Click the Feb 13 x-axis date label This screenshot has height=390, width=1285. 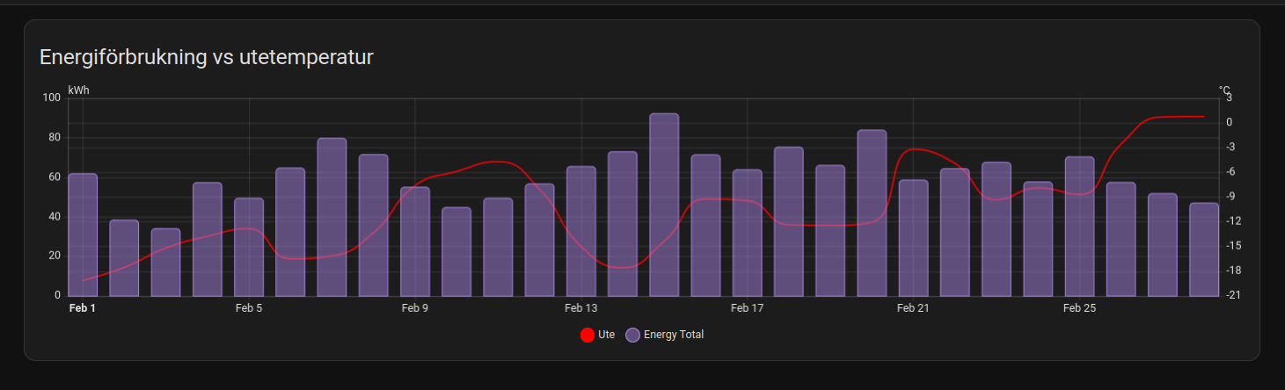580,308
